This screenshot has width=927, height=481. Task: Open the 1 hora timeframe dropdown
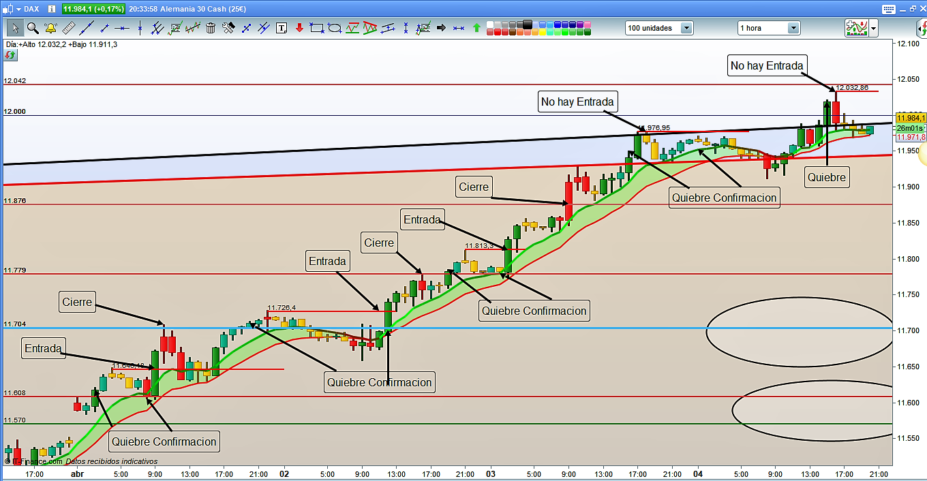793,28
